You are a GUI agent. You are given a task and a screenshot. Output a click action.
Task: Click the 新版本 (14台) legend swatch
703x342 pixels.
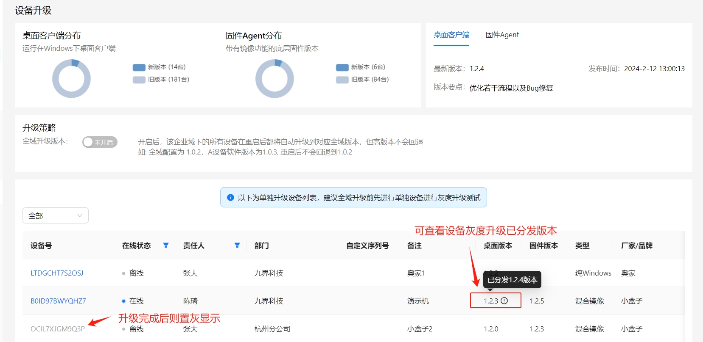click(x=139, y=67)
